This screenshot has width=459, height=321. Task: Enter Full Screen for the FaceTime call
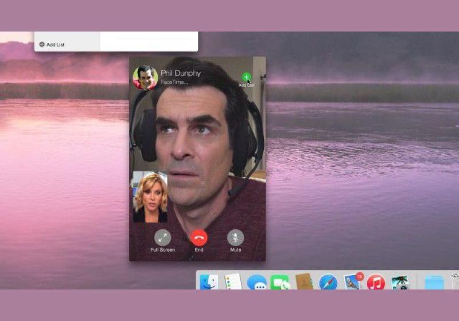162,237
